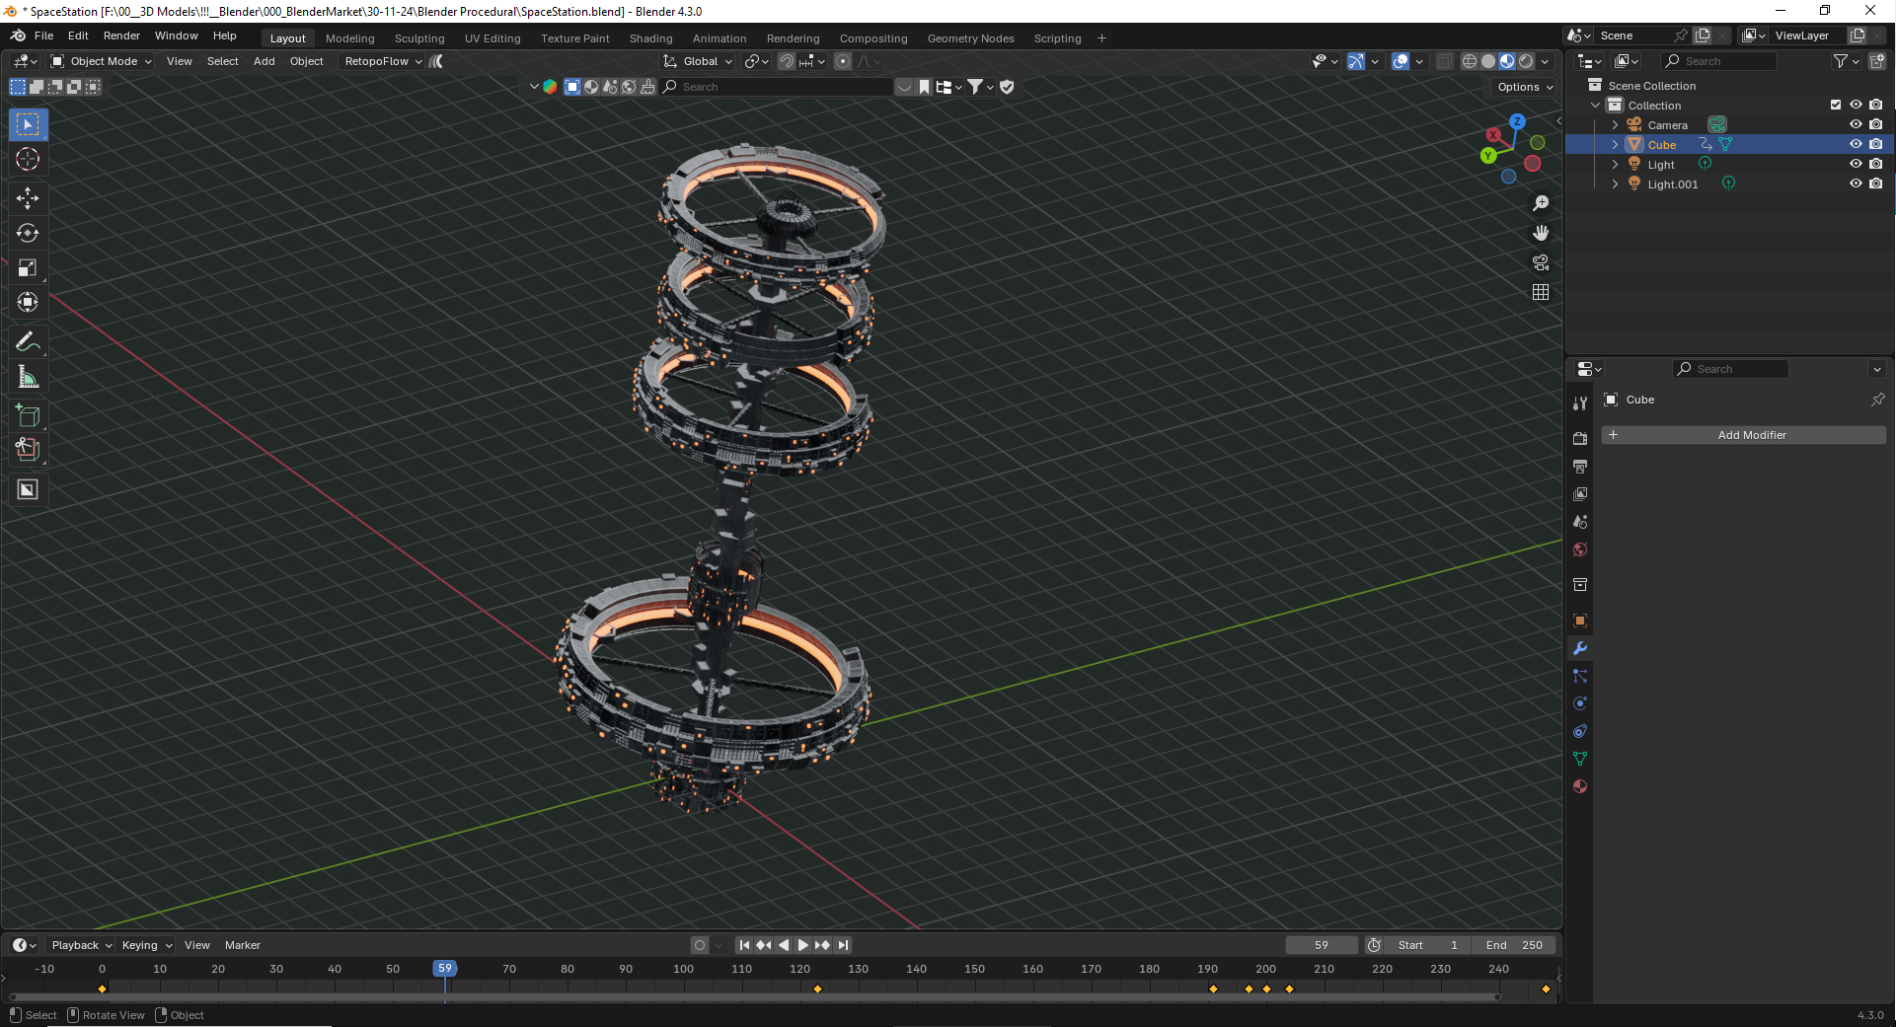Open the File menu
Viewport: 1896px width, 1027px height.
point(43,36)
